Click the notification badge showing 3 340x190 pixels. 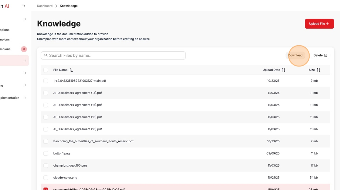tap(24, 49)
